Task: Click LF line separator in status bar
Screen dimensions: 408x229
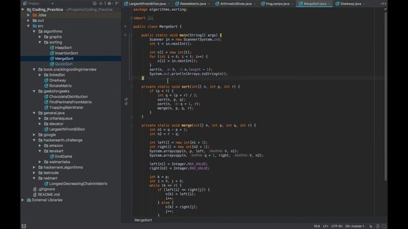Action: [326, 226]
